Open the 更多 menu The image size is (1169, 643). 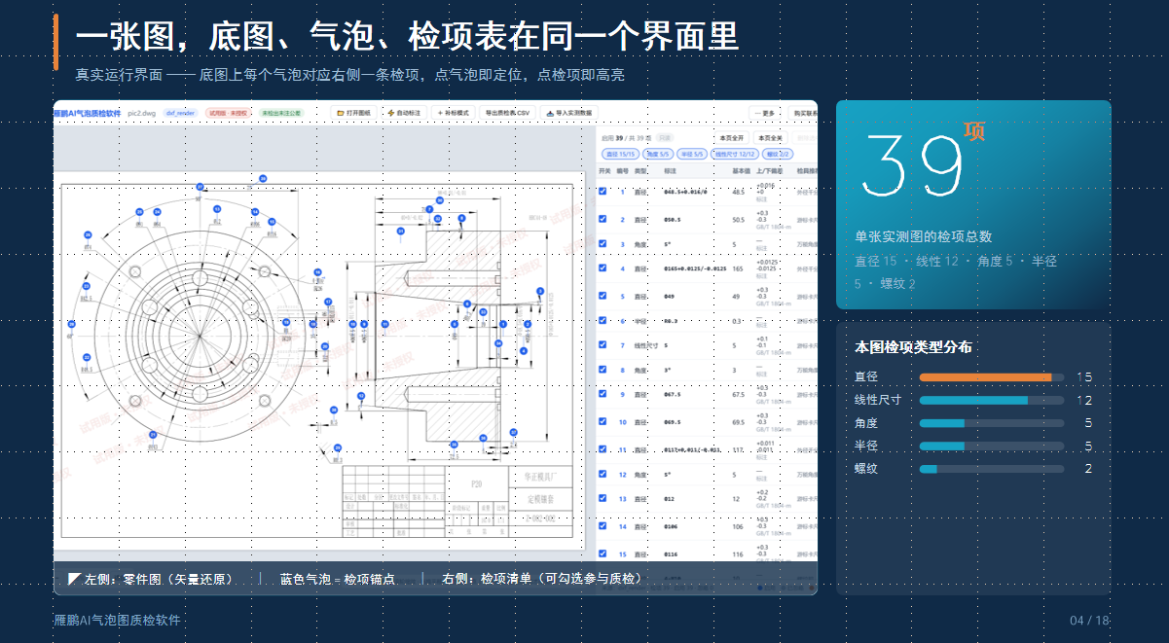coord(765,113)
